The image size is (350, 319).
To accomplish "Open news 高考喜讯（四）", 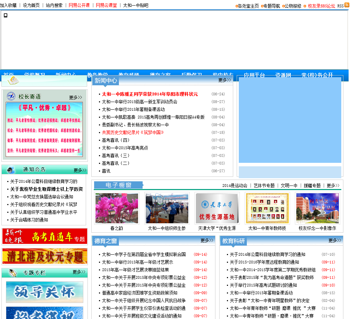I will pos(116,140).
